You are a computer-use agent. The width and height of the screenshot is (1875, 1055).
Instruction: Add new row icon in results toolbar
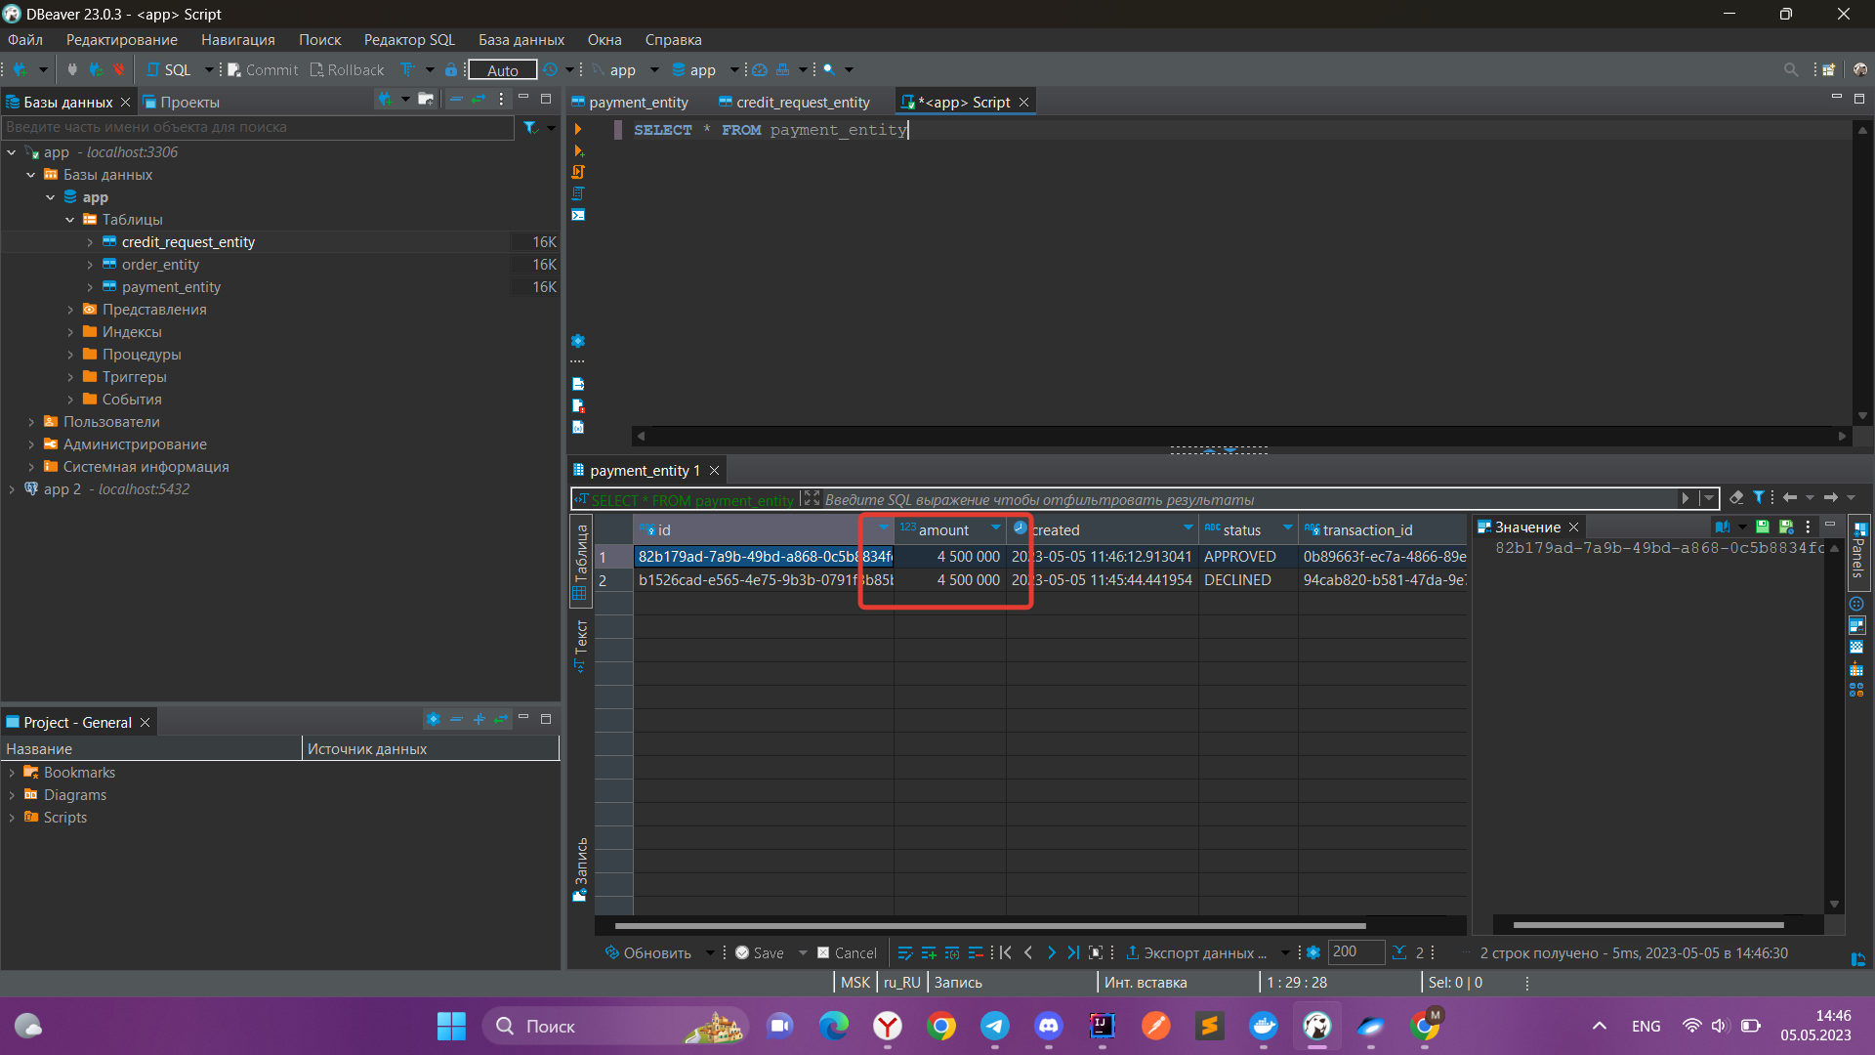[928, 952]
